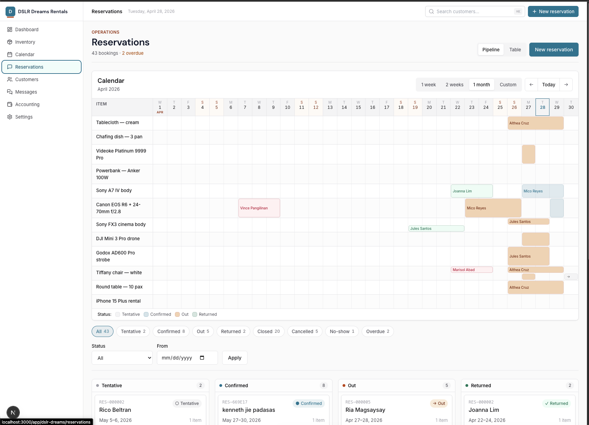Open Accounting using the wallet icon
Image resolution: width=589 pixels, height=425 pixels.
[x=10, y=104]
